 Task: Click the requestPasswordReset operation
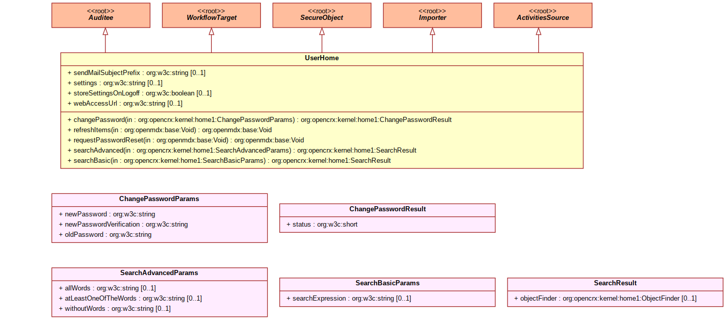(186, 140)
